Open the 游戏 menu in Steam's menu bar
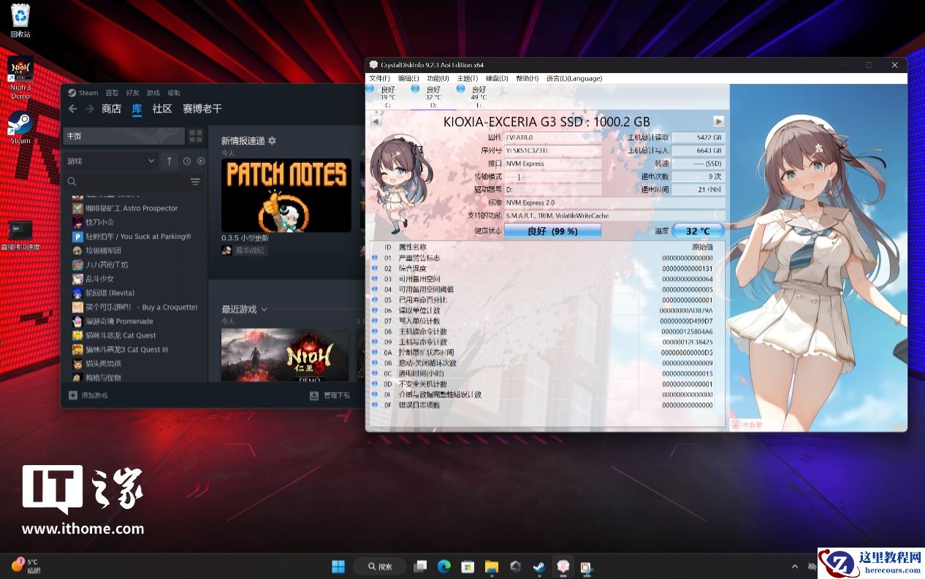925x579 pixels. click(x=153, y=93)
